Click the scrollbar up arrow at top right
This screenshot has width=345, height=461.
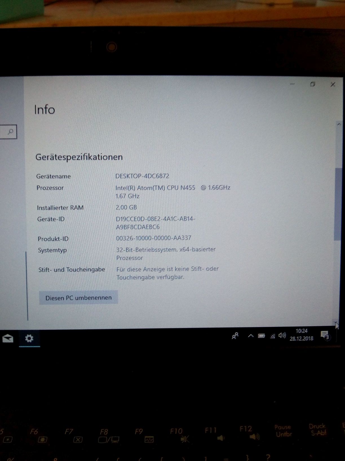point(339,124)
